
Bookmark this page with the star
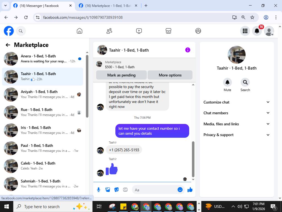252,17
